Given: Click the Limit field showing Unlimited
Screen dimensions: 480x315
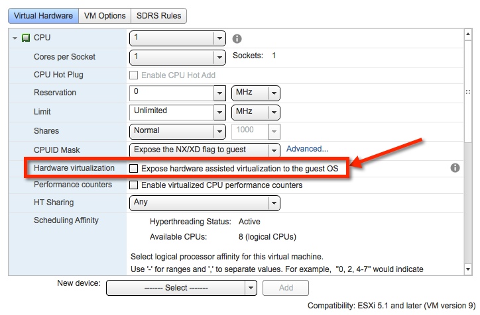Looking at the screenshot, I should (x=172, y=112).
